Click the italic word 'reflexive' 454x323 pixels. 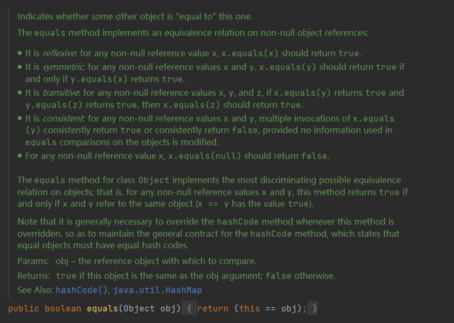(59, 53)
